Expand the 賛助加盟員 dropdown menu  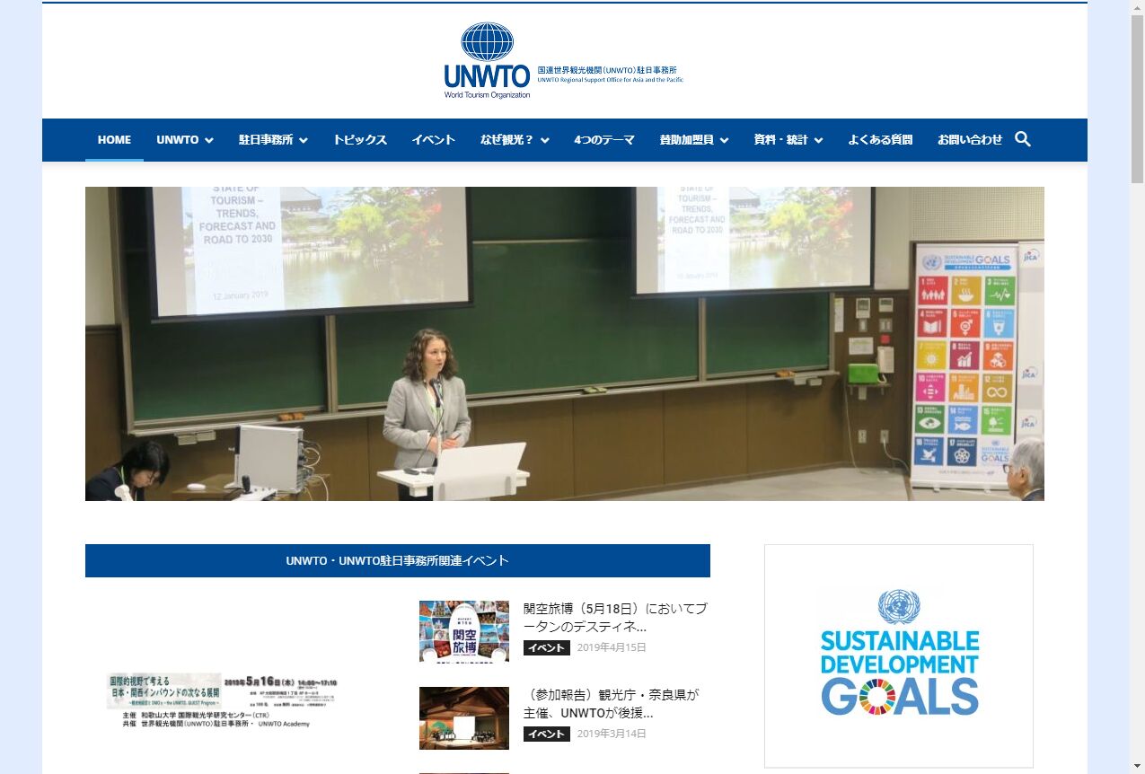[x=694, y=140]
